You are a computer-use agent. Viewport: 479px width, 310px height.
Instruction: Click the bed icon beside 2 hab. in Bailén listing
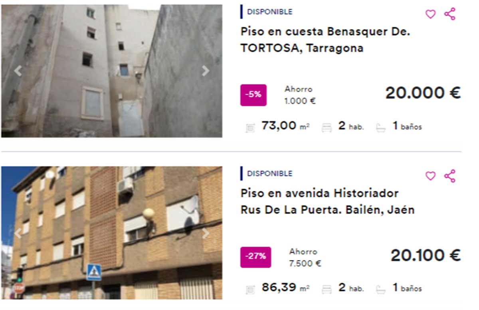pyautogui.click(x=327, y=289)
